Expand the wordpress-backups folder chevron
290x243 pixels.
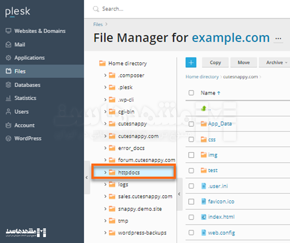click(105, 233)
